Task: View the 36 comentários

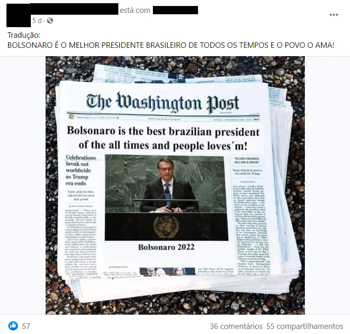Action: (236, 326)
